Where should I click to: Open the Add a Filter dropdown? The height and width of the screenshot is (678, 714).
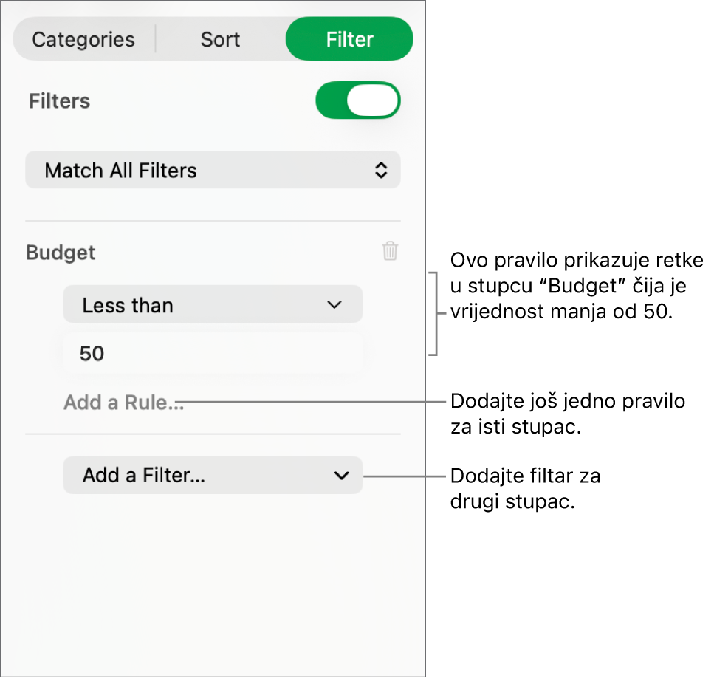[x=213, y=476]
